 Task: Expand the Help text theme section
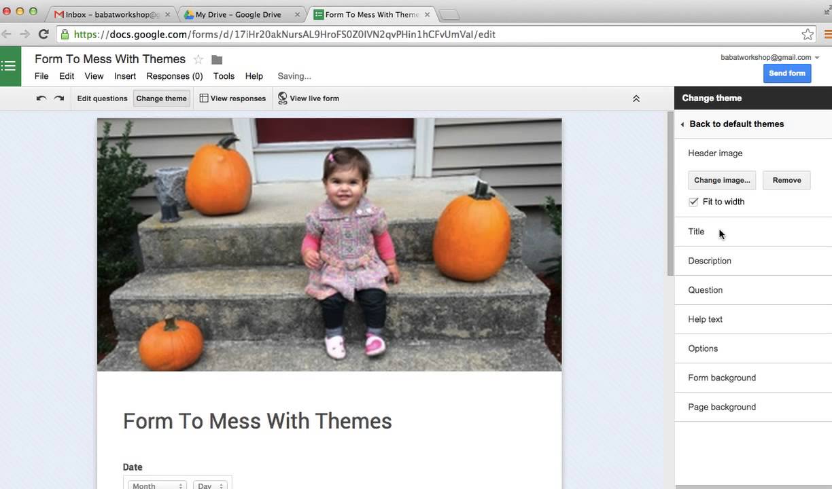tap(753, 319)
